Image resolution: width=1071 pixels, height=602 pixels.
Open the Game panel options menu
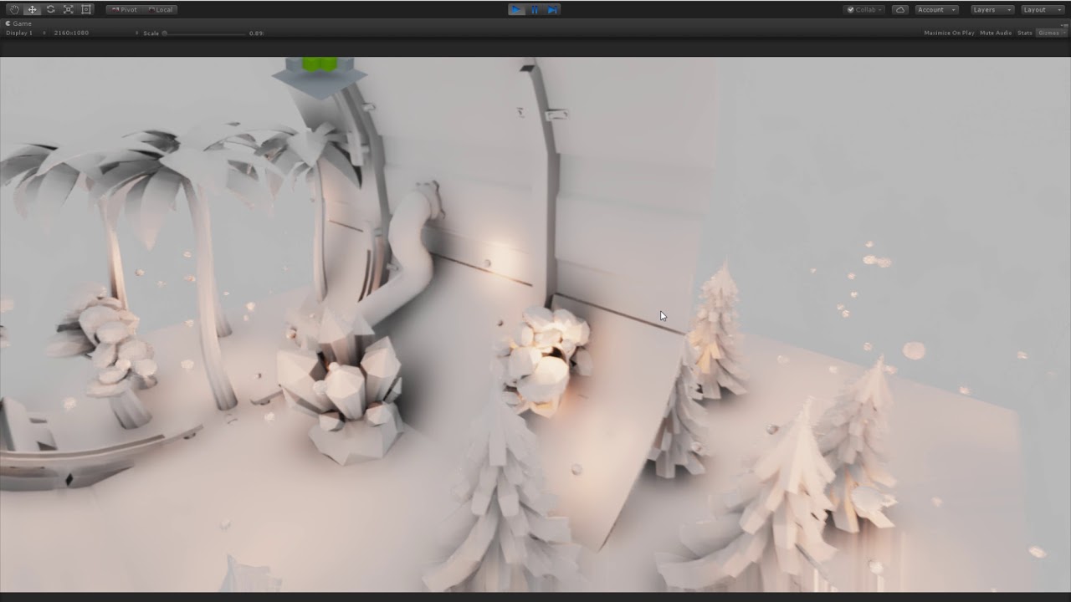tap(1064, 24)
